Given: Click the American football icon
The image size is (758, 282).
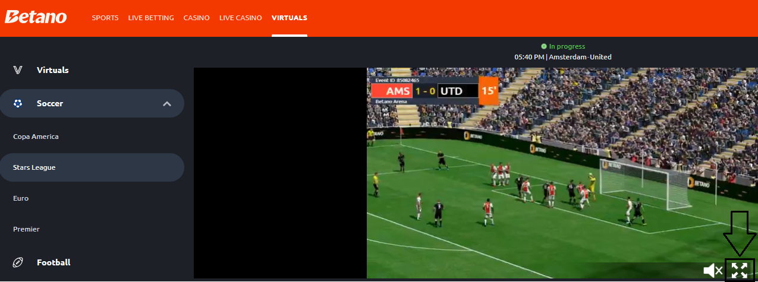Looking at the screenshot, I should [x=18, y=262].
